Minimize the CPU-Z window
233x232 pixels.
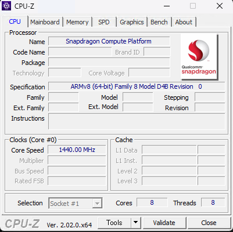tap(167, 6)
